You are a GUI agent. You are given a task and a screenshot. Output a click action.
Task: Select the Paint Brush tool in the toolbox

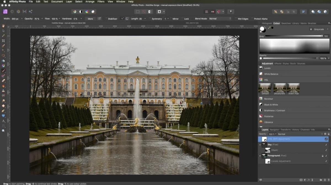3,71
